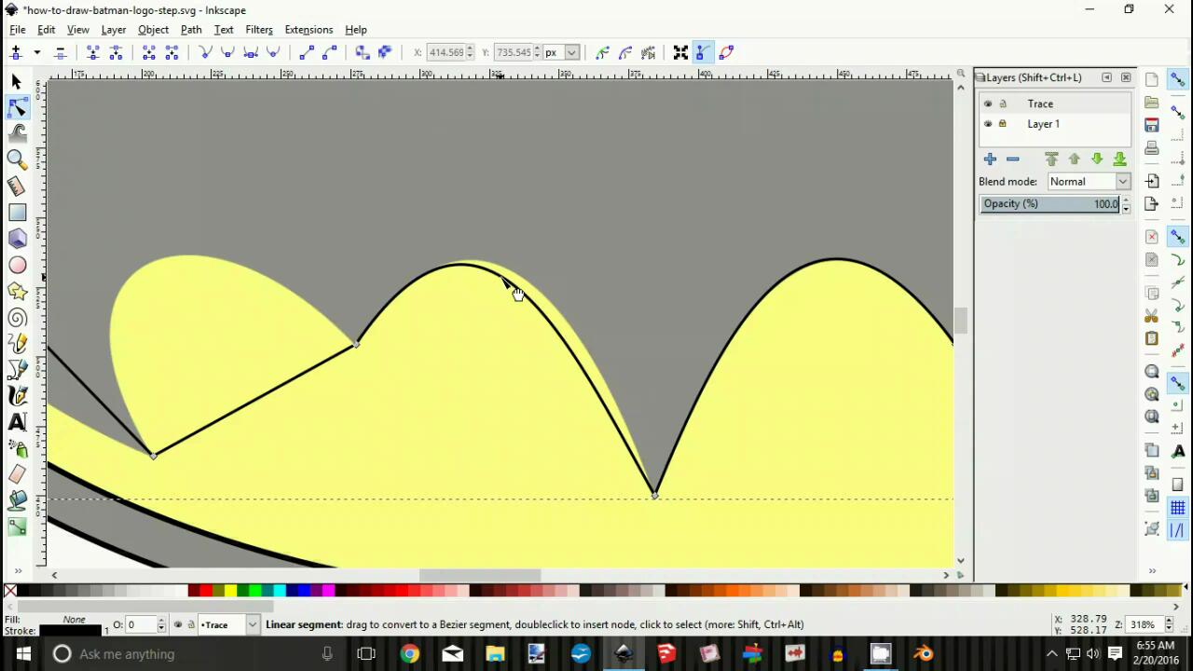
Task: Open the Path menu
Action: coord(191,30)
